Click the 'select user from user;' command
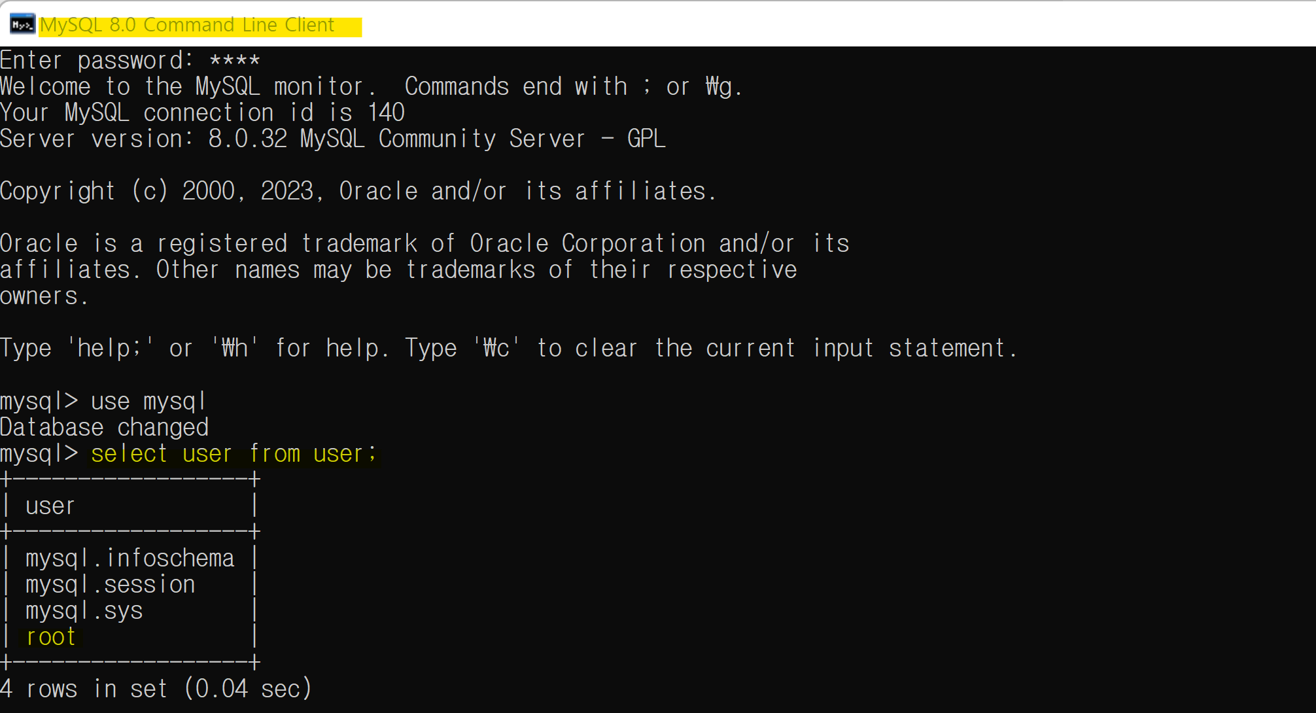Image resolution: width=1316 pixels, height=713 pixels. pos(234,453)
